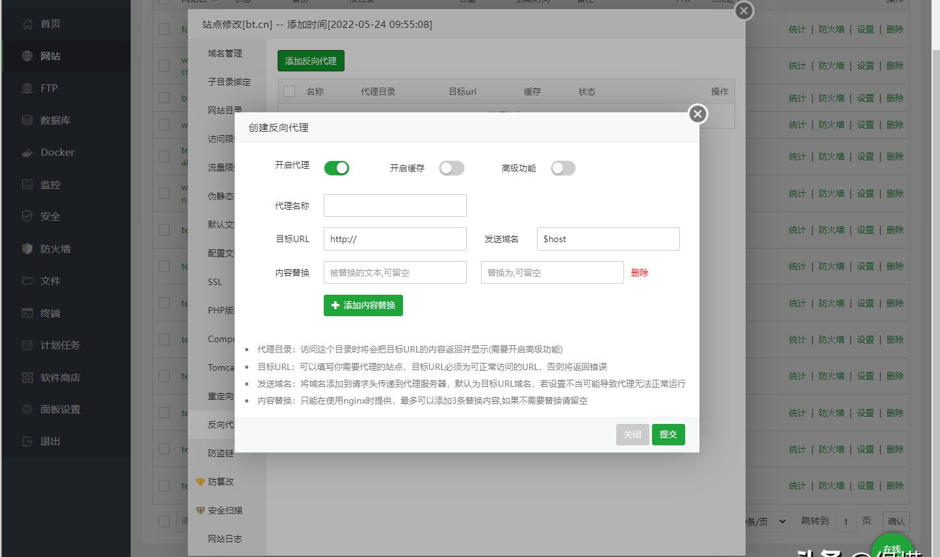Click the 文件 folder icon
The height and width of the screenshot is (557, 940).
click(27, 280)
